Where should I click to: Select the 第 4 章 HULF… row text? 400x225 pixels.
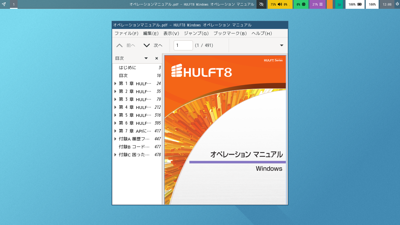135,107
